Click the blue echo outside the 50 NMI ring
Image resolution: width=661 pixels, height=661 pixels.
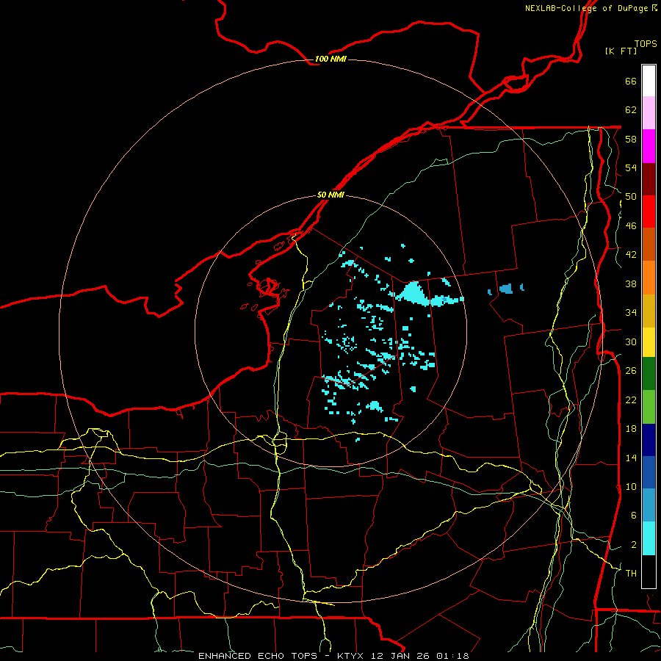(x=505, y=289)
